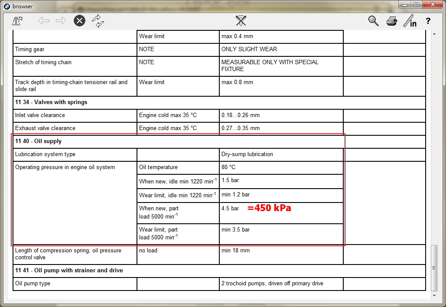The width and height of the screenshot is (446, 307).
Task: Click the '11 34 - Valves with springs' heading
Action: coord(51,102)
